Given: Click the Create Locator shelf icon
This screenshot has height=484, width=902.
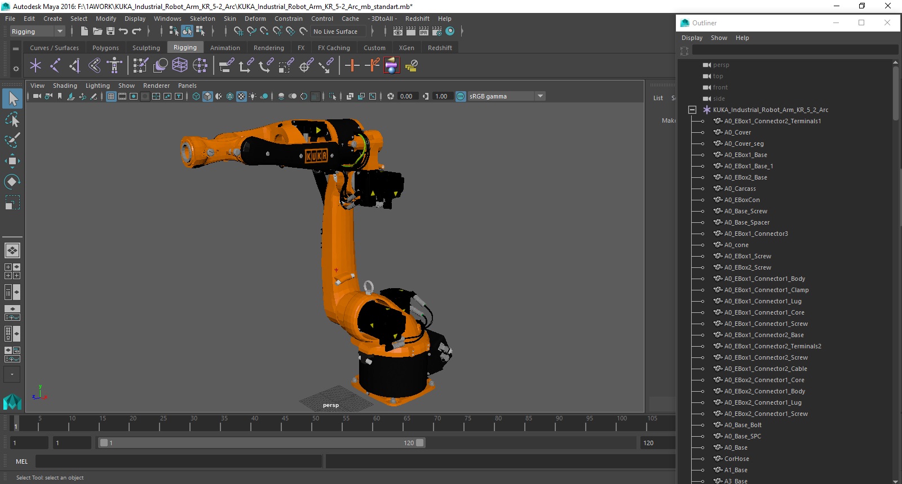Looking at the screenshot, I should [x=36, y=66].
